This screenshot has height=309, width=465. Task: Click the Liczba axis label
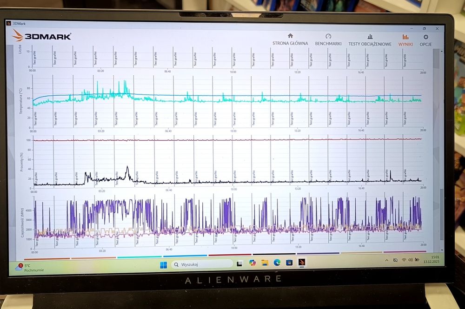click(x=20, y=49)
